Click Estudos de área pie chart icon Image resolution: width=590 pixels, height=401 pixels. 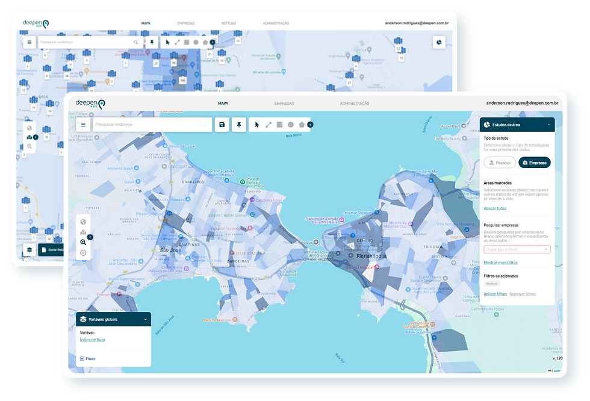point(487,125)
